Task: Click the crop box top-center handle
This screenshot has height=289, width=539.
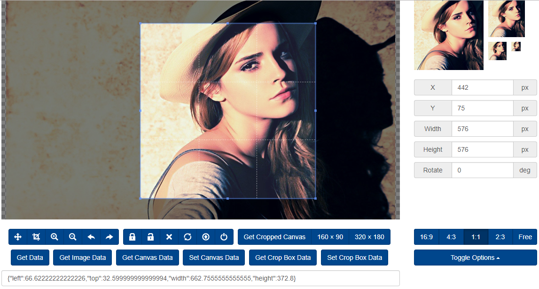Action: [228, 23]
